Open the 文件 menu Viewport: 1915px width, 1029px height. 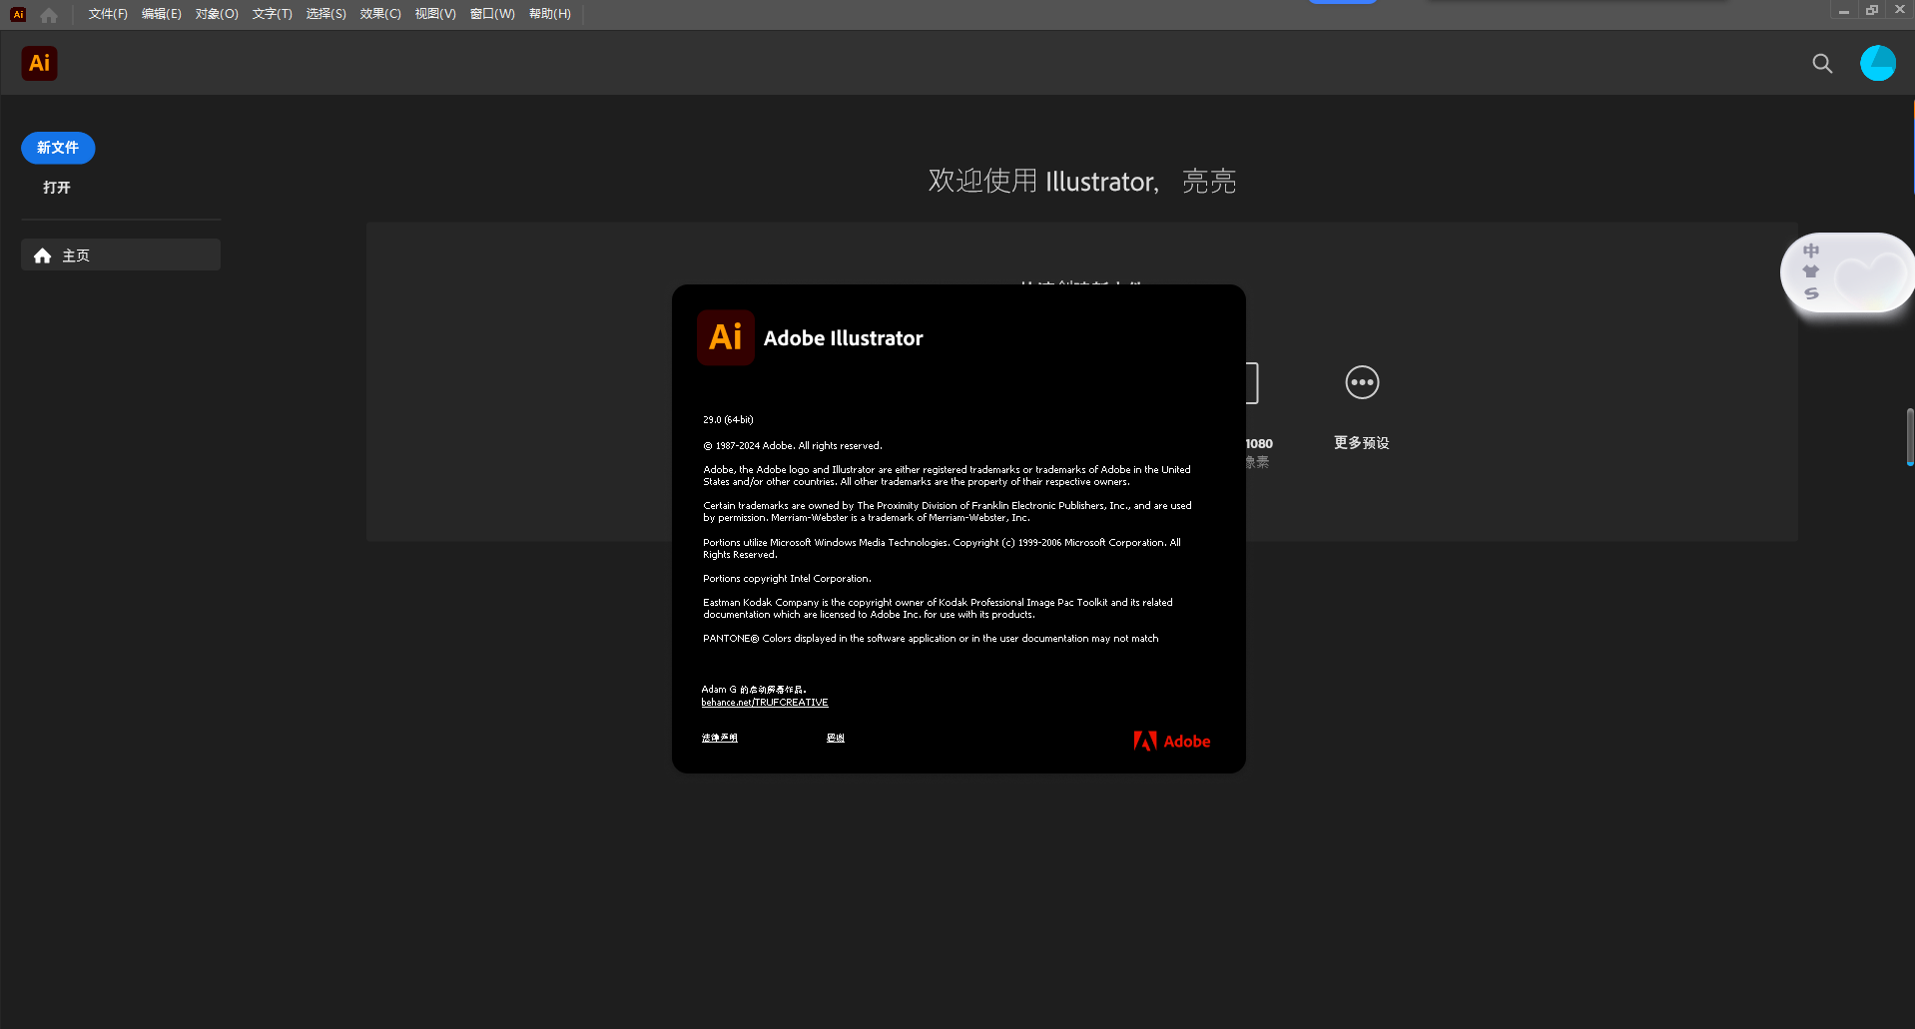107,14
